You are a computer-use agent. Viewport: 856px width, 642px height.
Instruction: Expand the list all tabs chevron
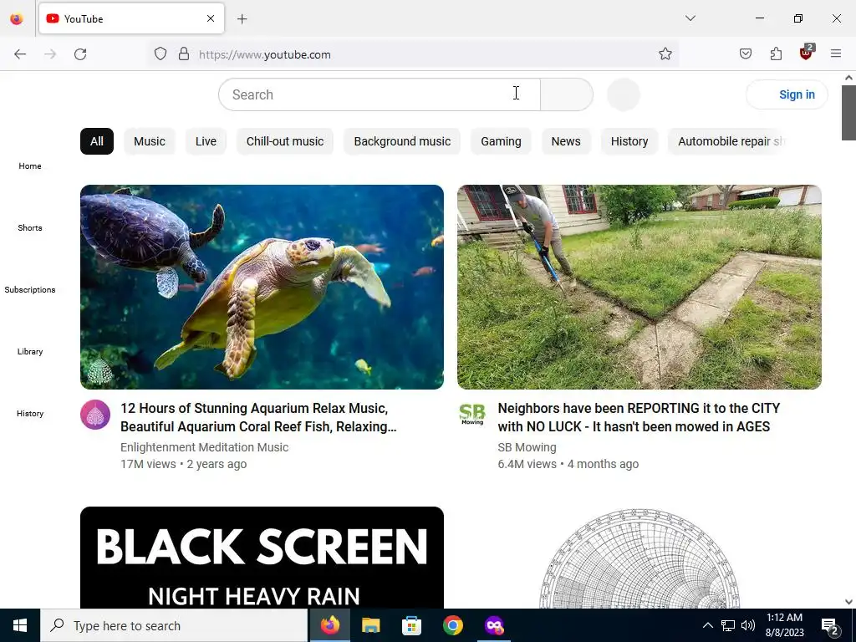coord(690,18)
